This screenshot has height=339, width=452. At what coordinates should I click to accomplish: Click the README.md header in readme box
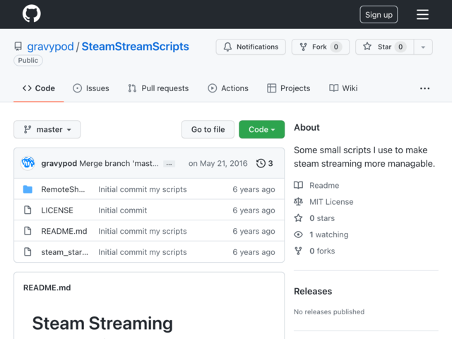tap(47, 287)
